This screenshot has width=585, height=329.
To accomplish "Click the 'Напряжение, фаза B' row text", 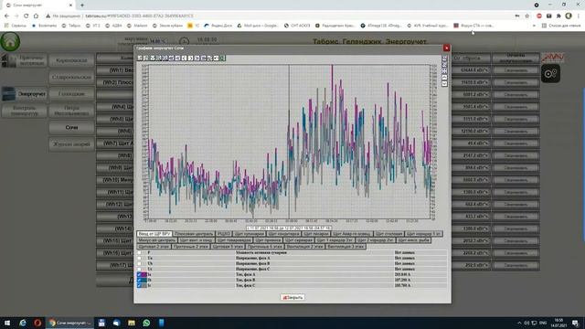I will [252, 263].
